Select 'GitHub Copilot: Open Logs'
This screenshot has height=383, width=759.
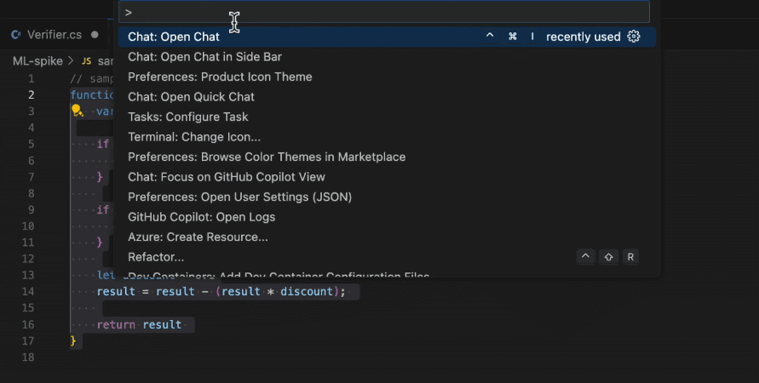coord(387,217)
